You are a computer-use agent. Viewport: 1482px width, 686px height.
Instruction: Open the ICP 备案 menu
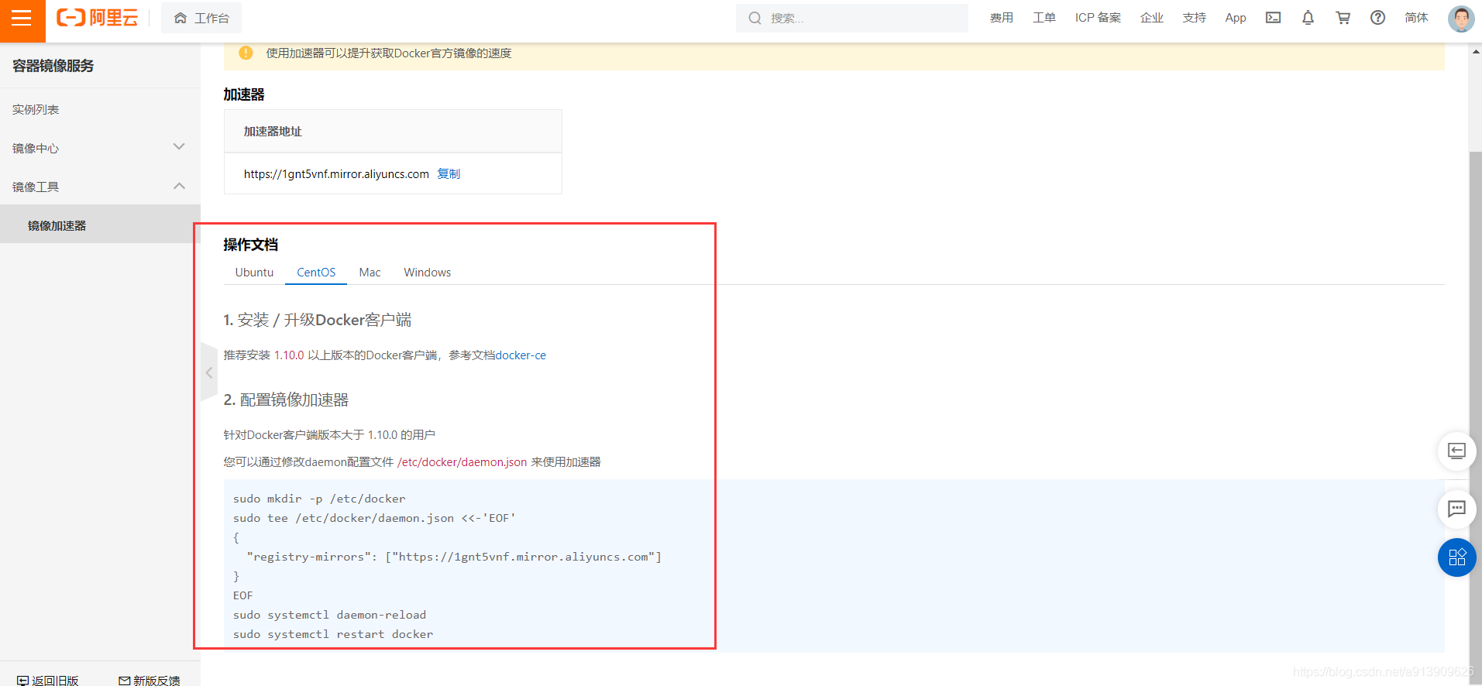pyautogui.click(x=1098, y=18)
